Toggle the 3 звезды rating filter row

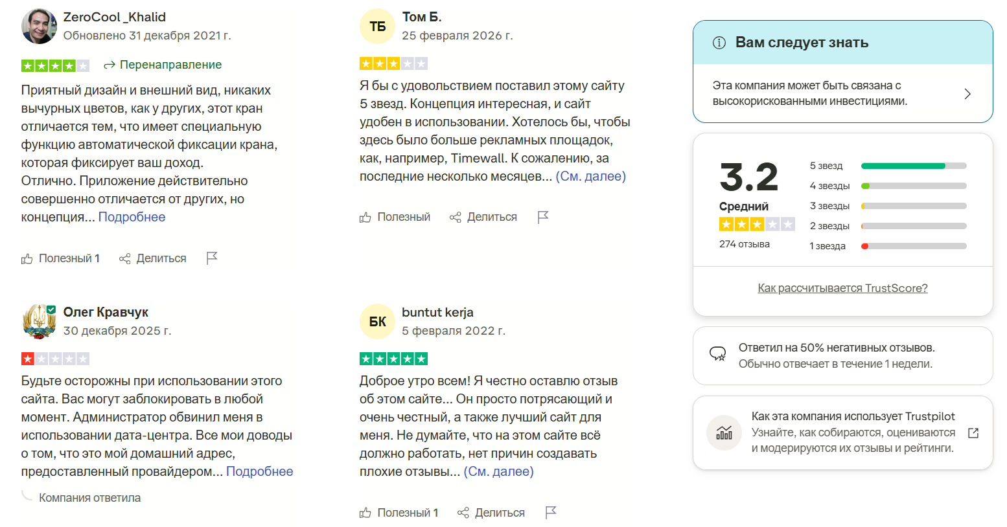(914, 206)
